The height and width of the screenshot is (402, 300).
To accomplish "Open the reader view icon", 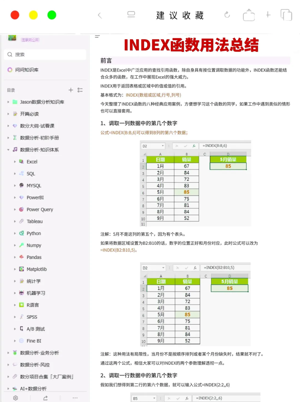I will pos(131,14).
